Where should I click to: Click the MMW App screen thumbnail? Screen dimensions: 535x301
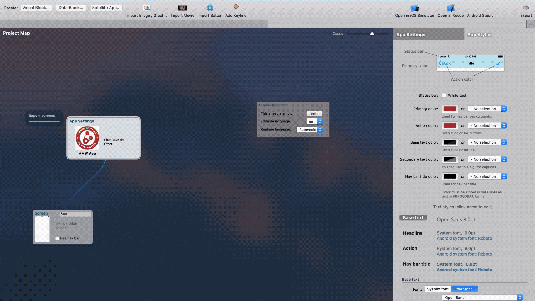tap(87, 138)
